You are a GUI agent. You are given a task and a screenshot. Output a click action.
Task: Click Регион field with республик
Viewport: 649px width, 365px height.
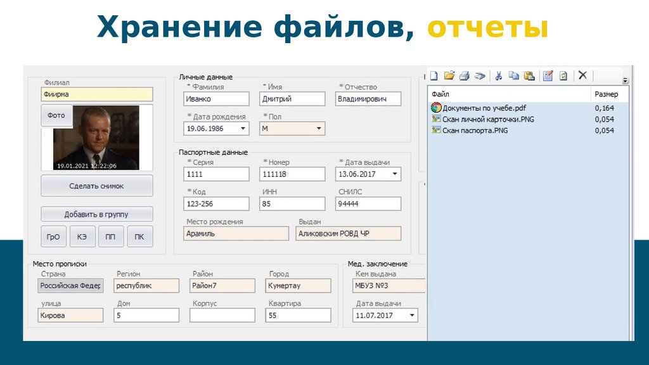pyautogui.click(x=146, y=286)
